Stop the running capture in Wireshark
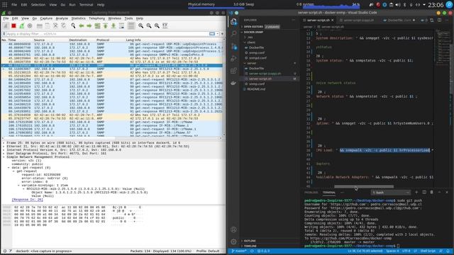Image resolution: width=454 pixels, height=255 pixels. (13, 25)
